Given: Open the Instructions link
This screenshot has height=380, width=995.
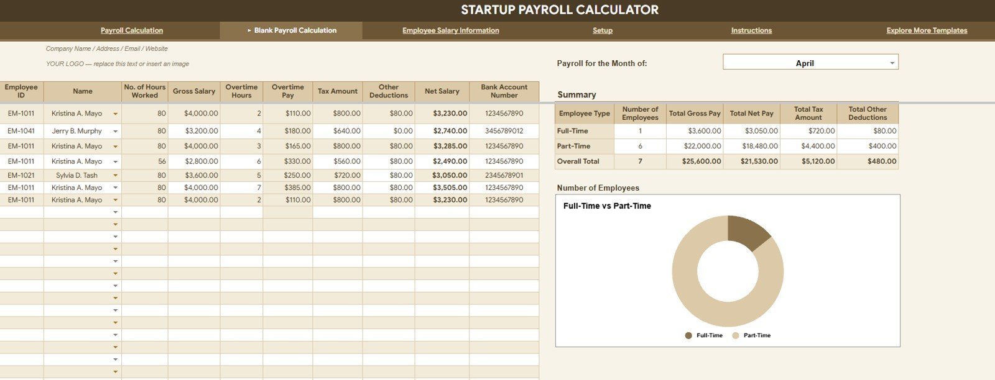Looking at the screenshot, I should coord(751,30).
